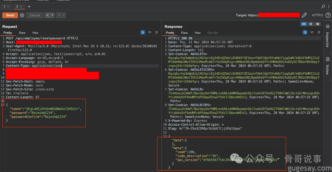This screenshot has height=172, width=332.
Task: Toggle word wrap in Response panel
Action: pos(305,32)
